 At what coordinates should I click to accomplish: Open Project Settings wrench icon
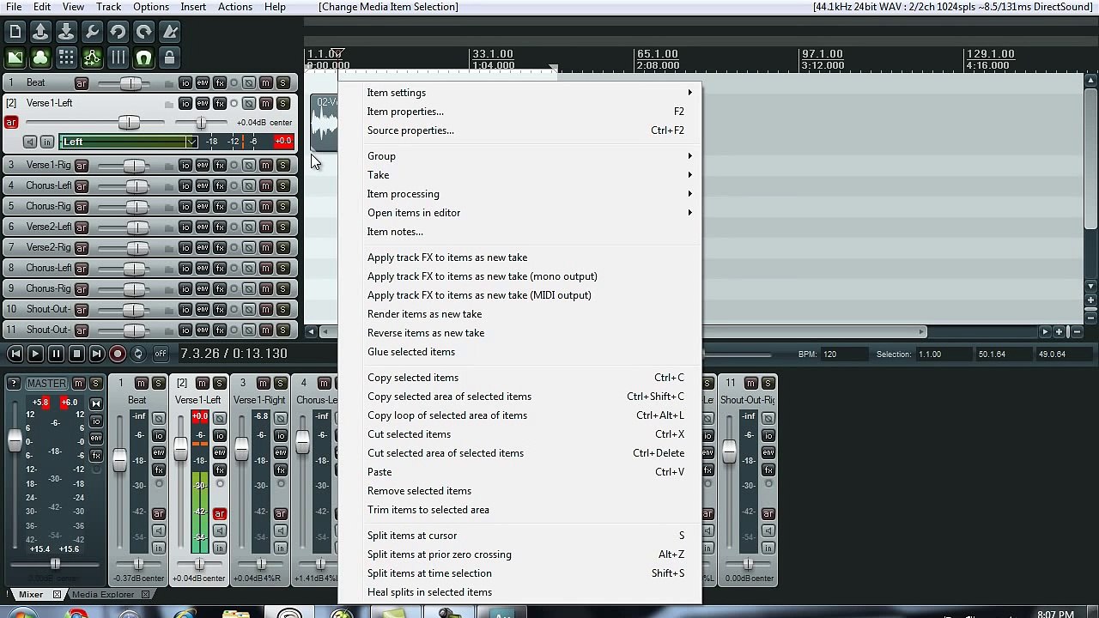pyautogui.click(x=92, y=33)
